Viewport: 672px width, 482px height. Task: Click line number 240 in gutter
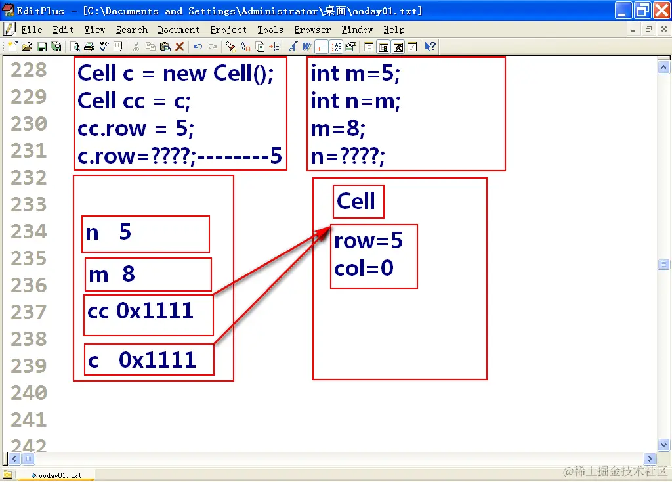point(29,393)
